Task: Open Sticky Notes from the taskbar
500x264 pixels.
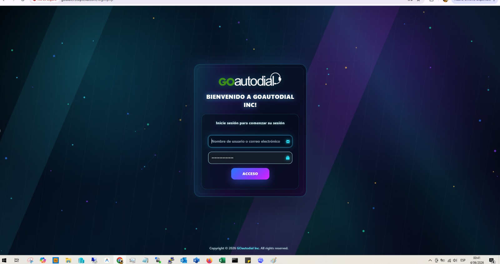Action: coord(248,260)
